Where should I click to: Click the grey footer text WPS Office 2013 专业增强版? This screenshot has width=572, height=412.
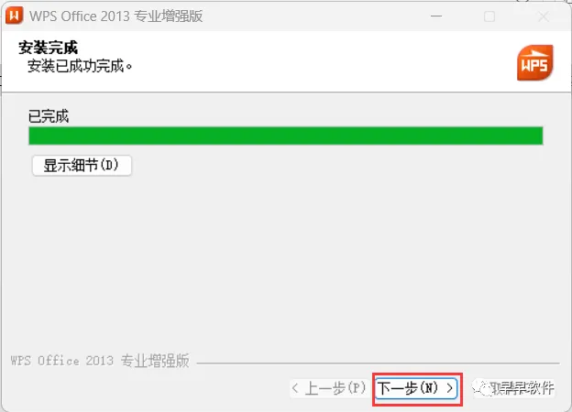coord(100,361)
